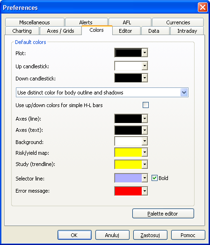Click the red Error message color swatch

[128, 191]
